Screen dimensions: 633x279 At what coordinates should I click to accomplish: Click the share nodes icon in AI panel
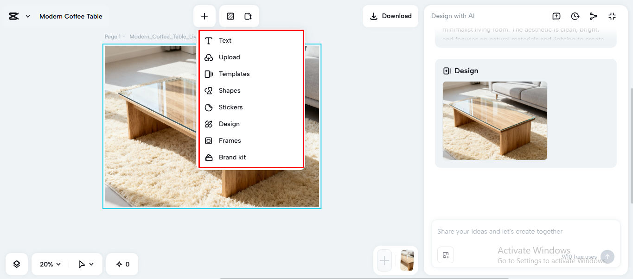594,16
